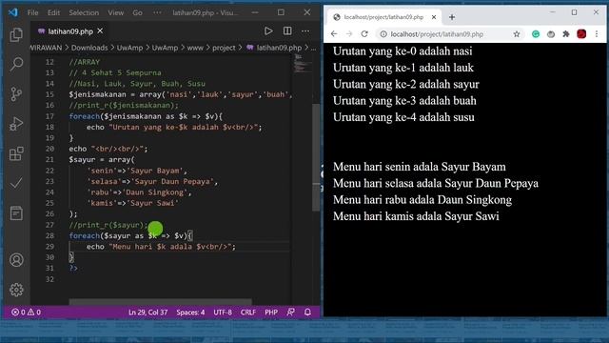
Task: Open the View menu
Action: coord(116,12)
